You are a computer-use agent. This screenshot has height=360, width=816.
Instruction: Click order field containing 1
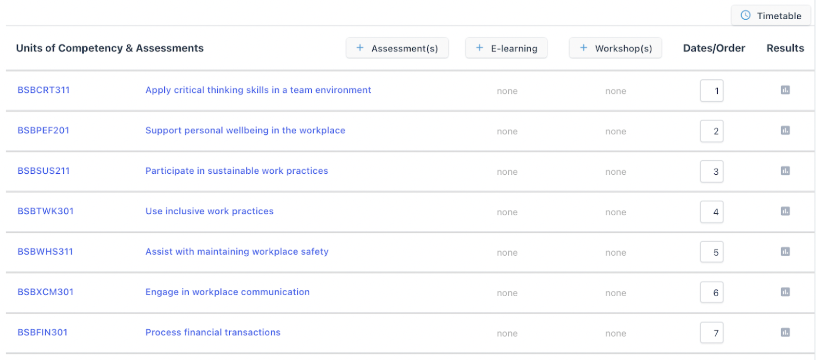712,91
